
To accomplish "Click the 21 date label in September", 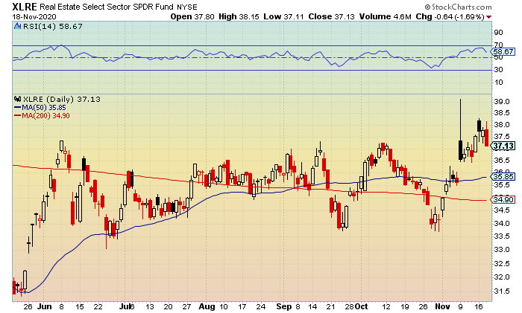I will click(330, 306).
